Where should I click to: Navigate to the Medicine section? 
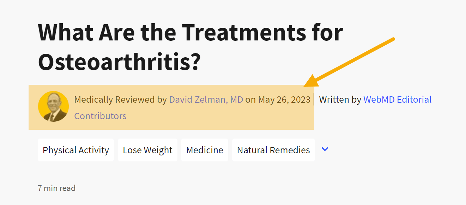pyautogui.click(x=205, y=150)
